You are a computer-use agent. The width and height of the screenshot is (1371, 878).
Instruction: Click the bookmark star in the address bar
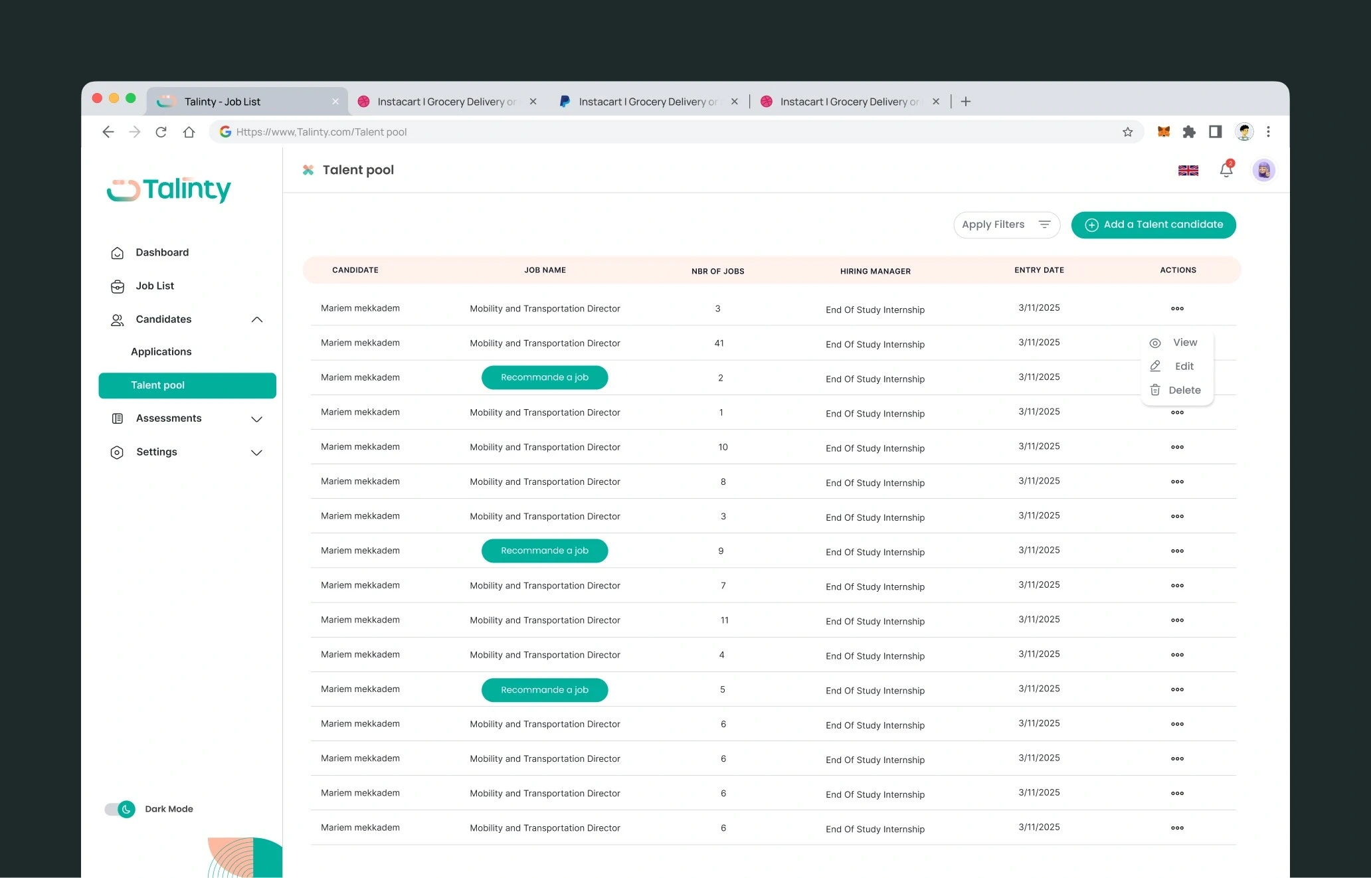1127,132
